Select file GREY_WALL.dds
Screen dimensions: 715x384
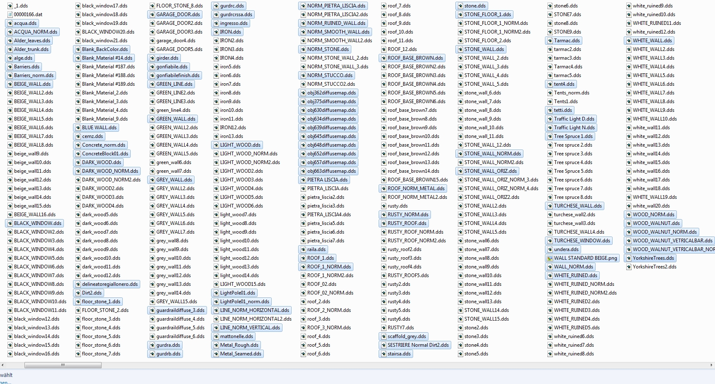170,180
